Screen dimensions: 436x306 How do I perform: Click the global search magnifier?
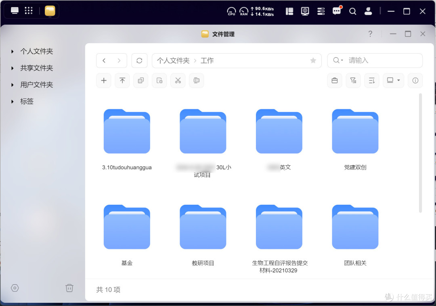pos(352,11)
